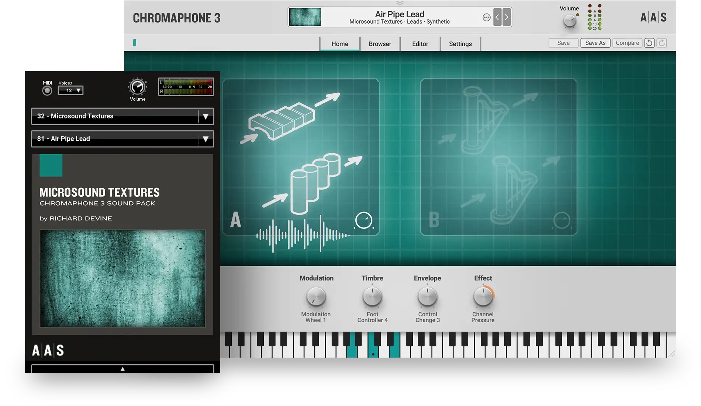The image size is (701, 406).
Task: Select the next preset arrow
Action: (x=506, y=17)
